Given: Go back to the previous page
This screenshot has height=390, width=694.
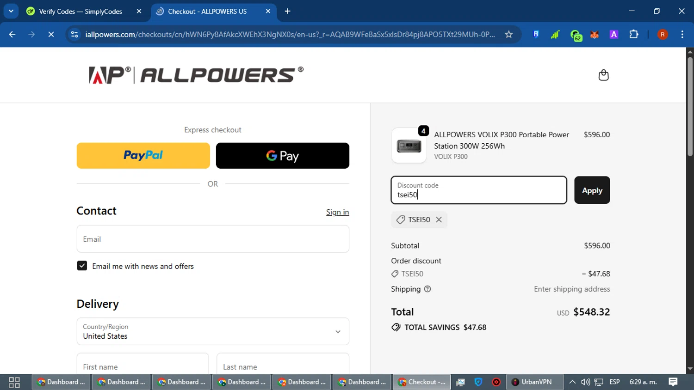Looking at the screenshot, I should [12, 34].
